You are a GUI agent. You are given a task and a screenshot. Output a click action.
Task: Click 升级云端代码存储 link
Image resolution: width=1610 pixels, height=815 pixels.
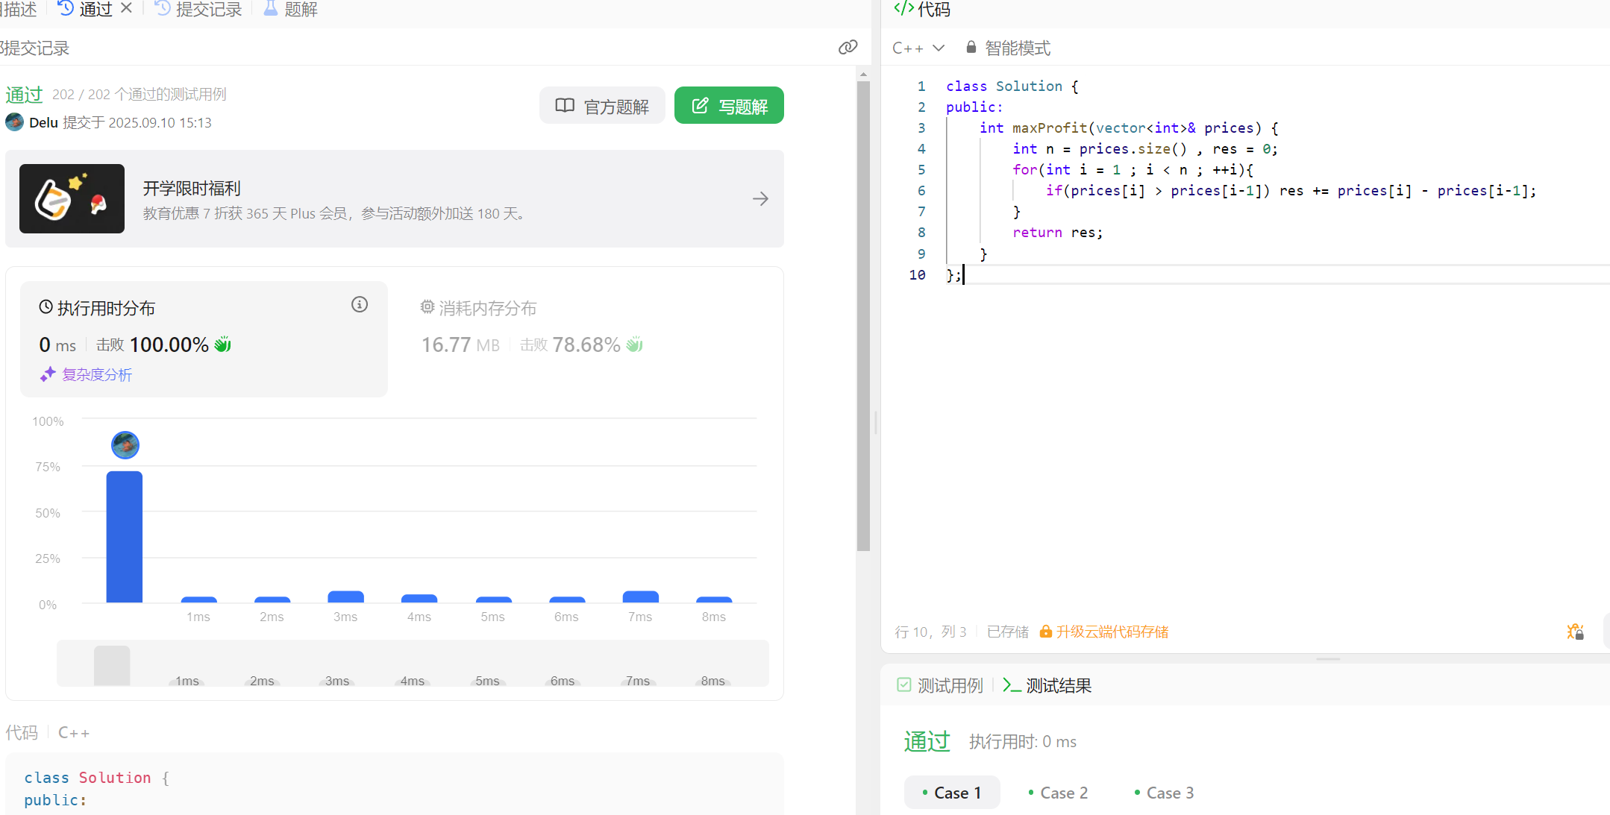coord(1104,632)
